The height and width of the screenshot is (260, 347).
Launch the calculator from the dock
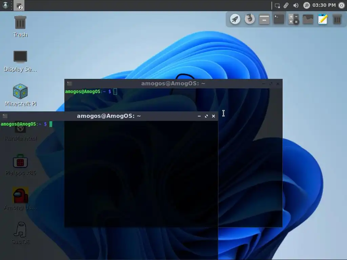(293, 19)
